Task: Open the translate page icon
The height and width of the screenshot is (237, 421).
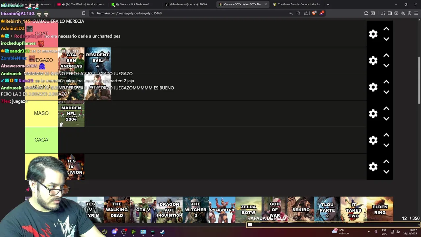Action: (x=291, y=13)
